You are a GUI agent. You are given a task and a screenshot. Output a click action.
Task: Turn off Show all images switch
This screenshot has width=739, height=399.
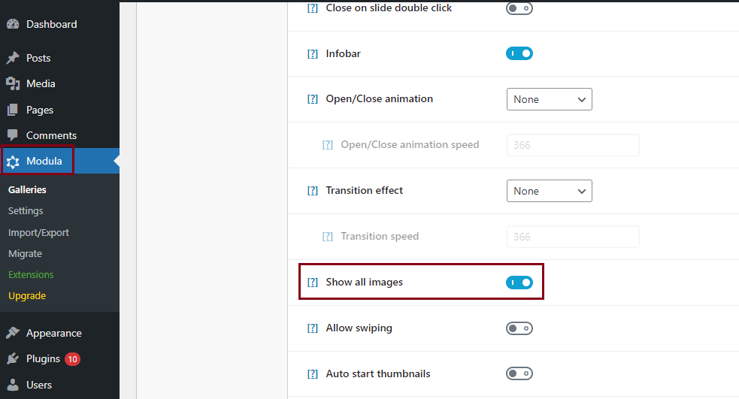click(519, 283)
